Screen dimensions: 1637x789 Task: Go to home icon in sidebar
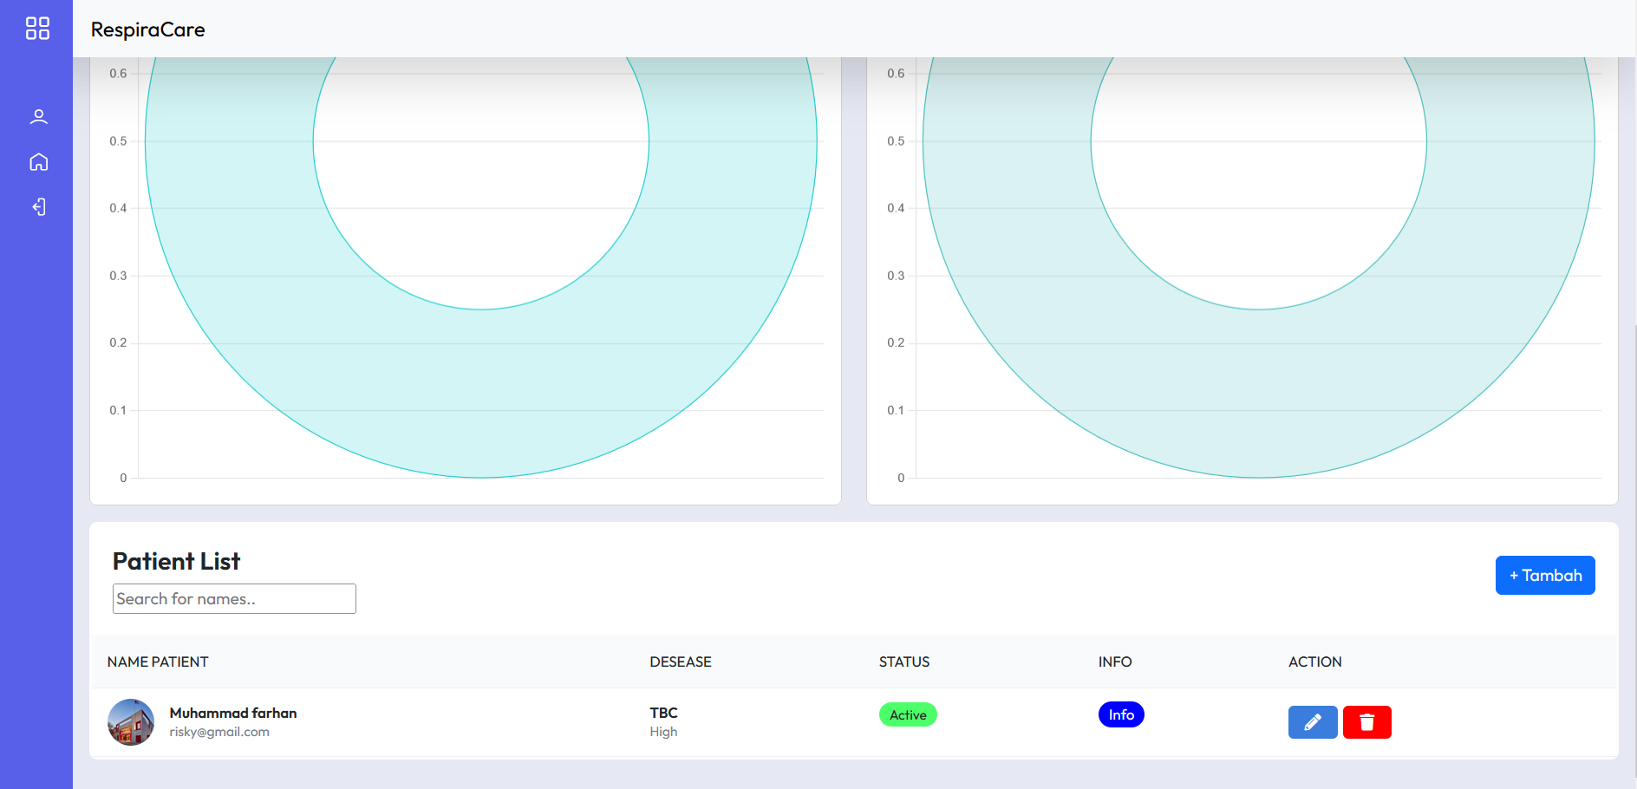click(38, 162)
